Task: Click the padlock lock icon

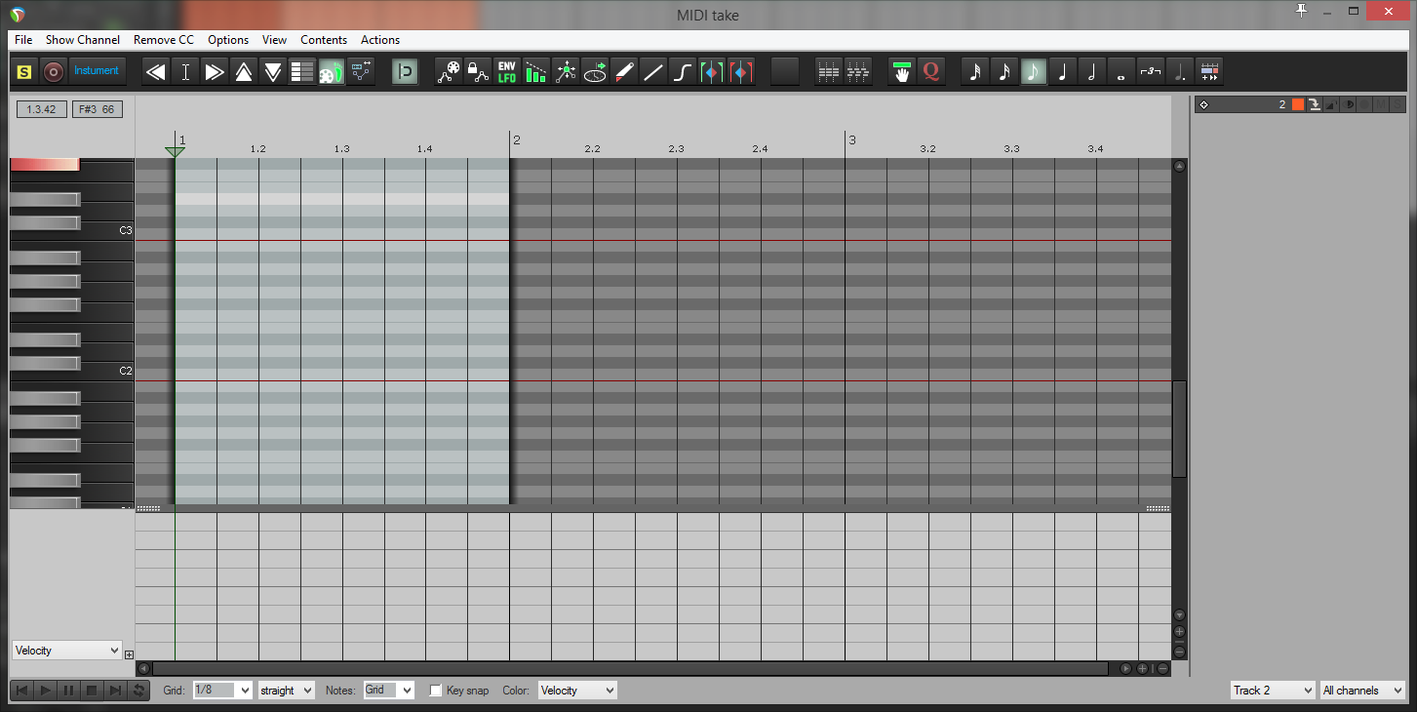Action: [x=477, y=71]
